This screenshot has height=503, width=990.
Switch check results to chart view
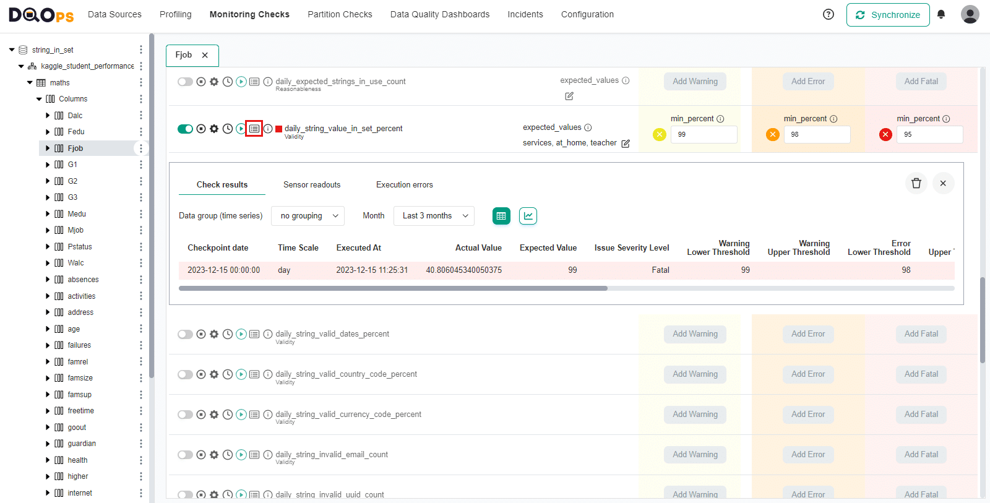528,216
